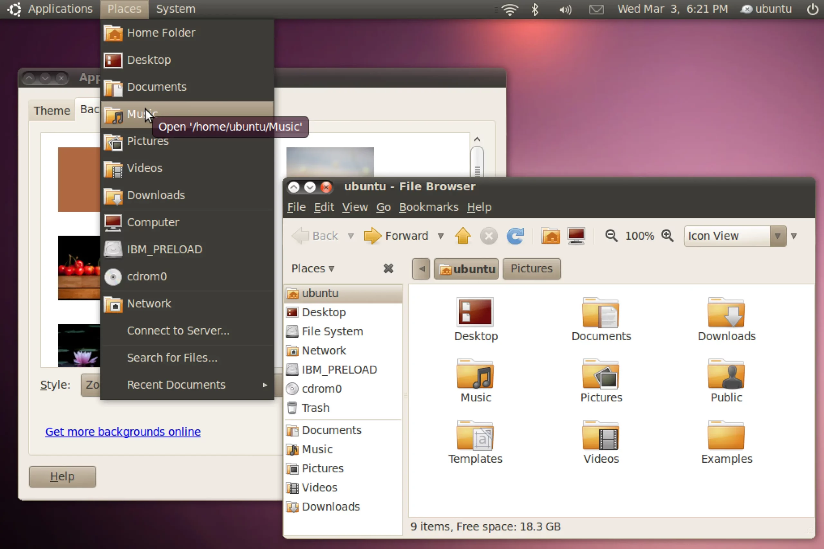Zoom out with the magnifier minus icon

point(611,236)
